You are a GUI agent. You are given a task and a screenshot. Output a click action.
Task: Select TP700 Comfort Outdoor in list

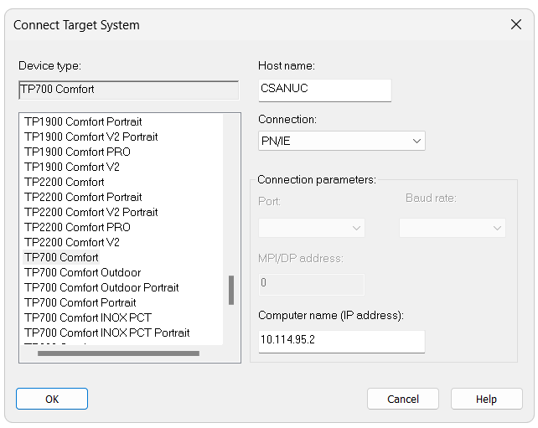83,273
